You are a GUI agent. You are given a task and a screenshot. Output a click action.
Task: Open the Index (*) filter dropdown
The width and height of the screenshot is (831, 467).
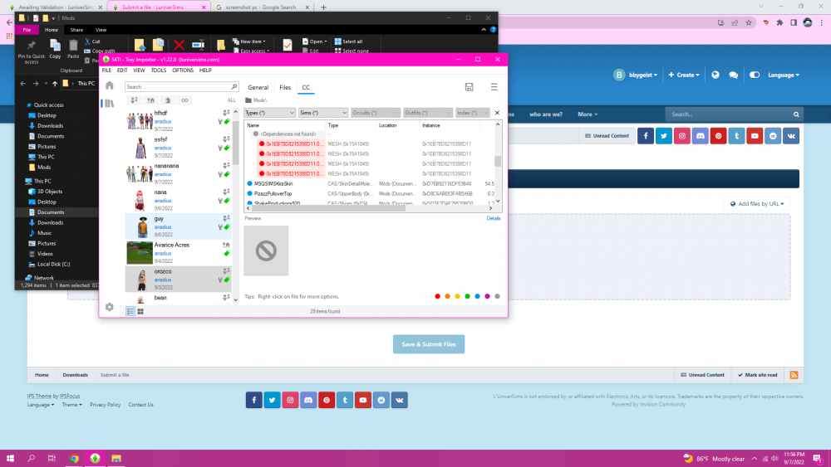pos(473,113)
